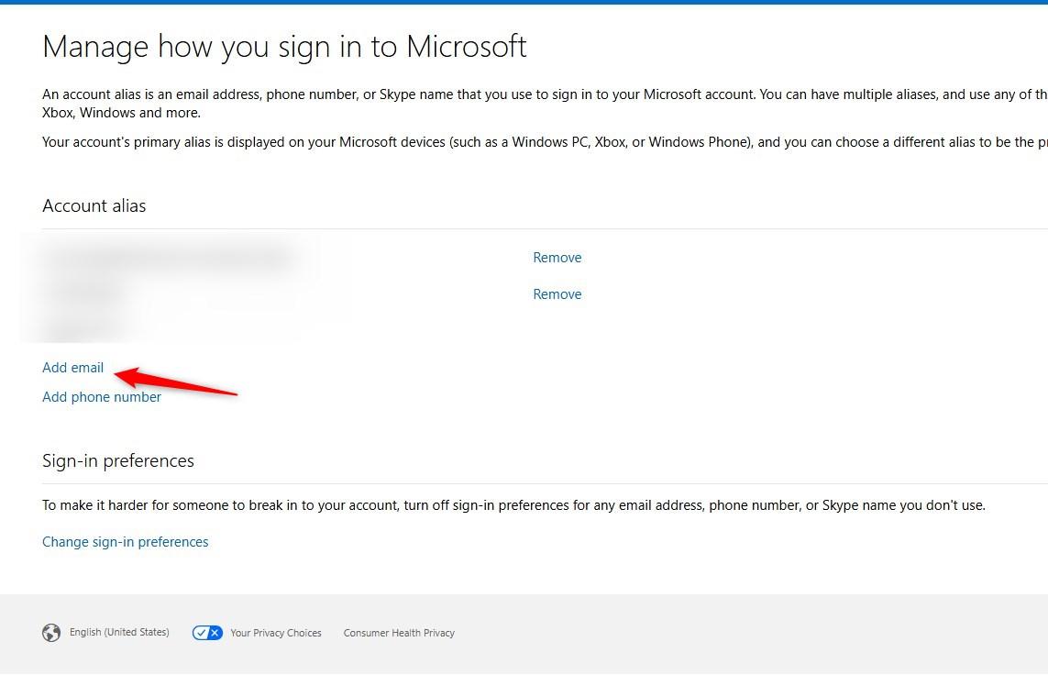Image resolution: width=1048 pixels, height=686 pixels.
Task: Click the Account alias section heading
Action: [x=94, y=206]
